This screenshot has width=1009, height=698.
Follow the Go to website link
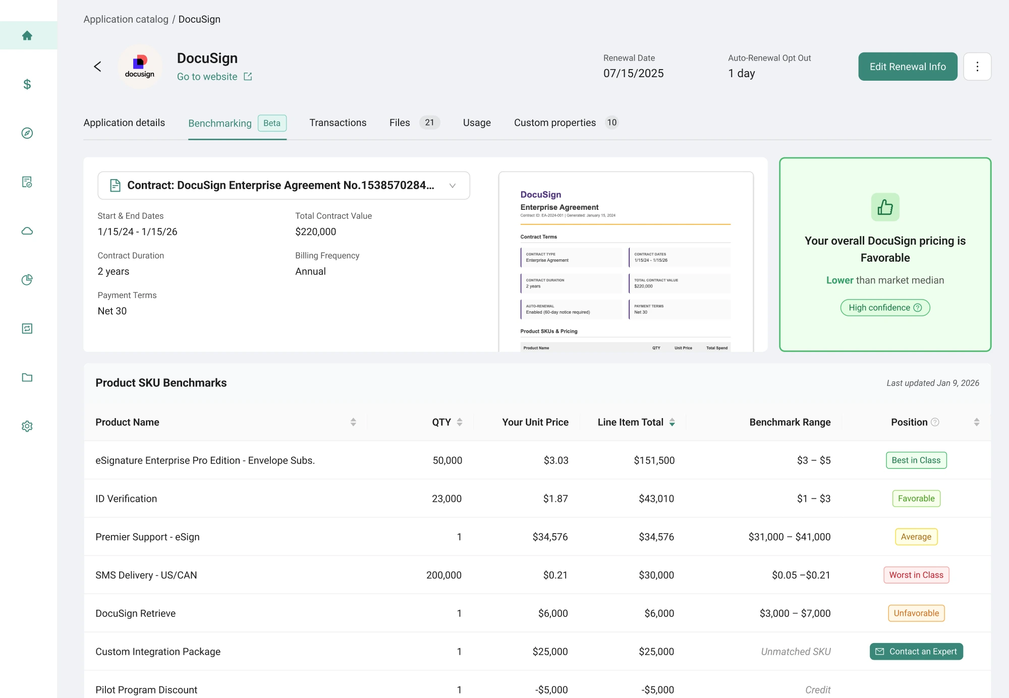tap(207, 77)
